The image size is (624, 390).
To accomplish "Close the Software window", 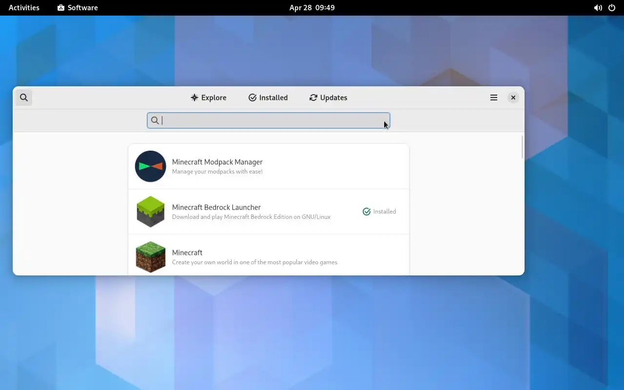I will coord(513,97).
